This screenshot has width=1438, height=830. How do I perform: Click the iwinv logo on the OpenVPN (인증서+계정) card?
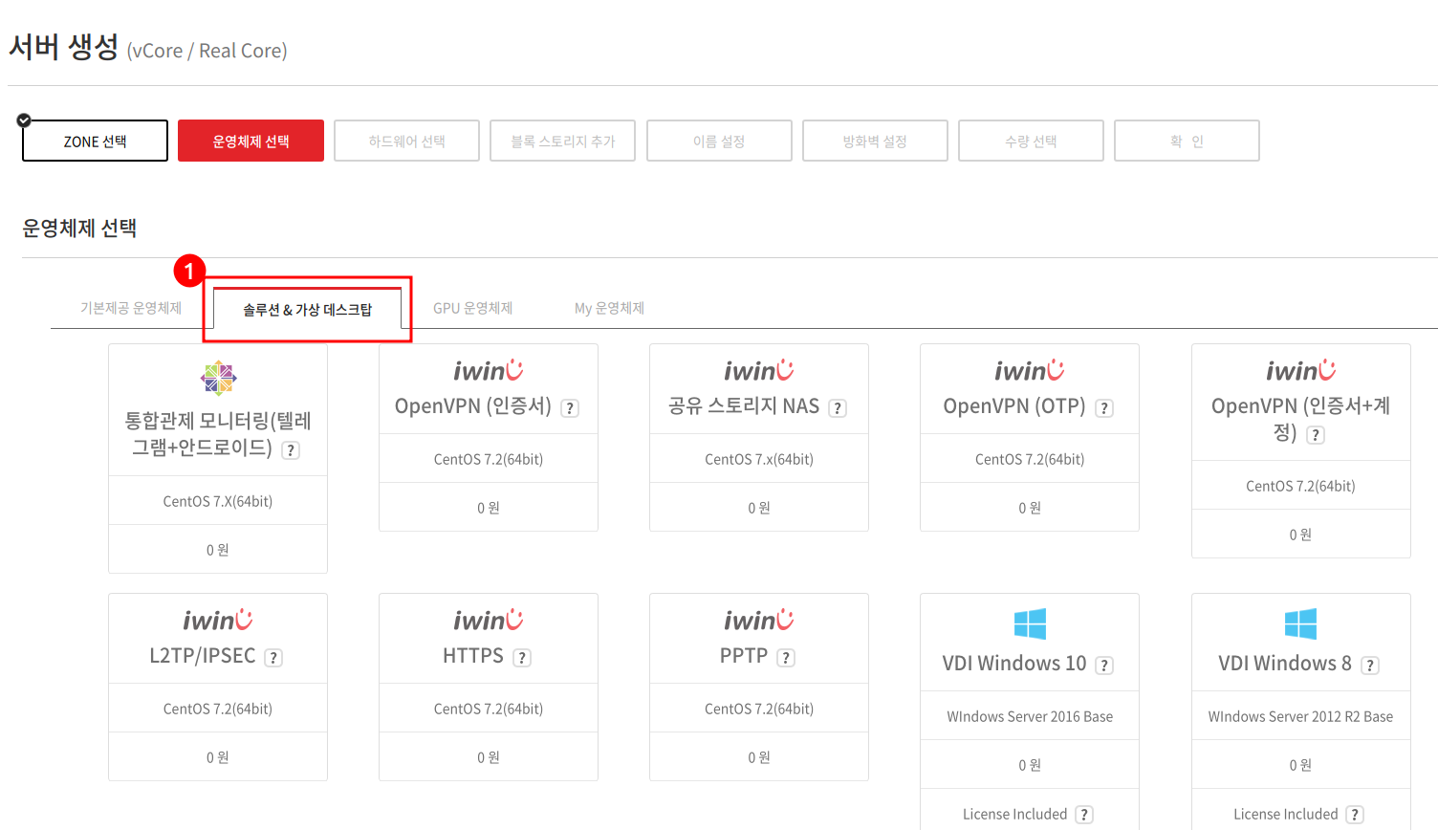point(1301,370)
